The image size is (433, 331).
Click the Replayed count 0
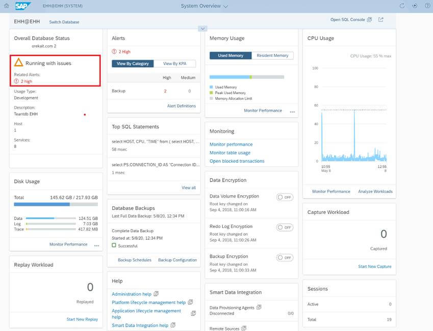point(90,287)
